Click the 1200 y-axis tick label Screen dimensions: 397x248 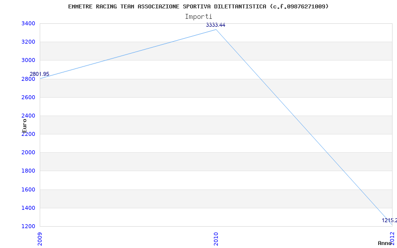[x=27, y=226]
